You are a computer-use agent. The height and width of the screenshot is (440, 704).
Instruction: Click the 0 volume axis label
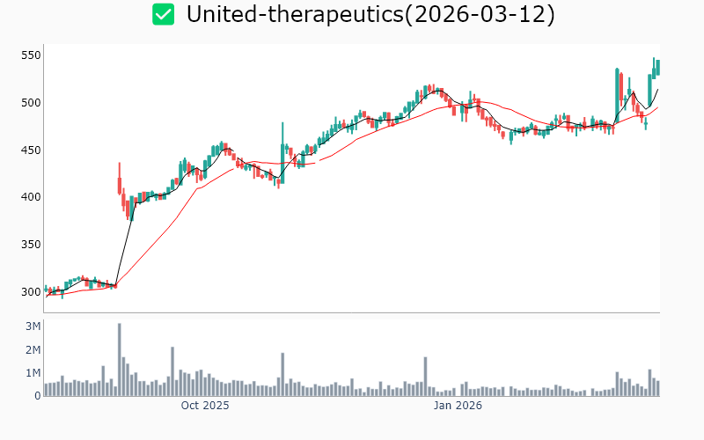click(37, 396)
